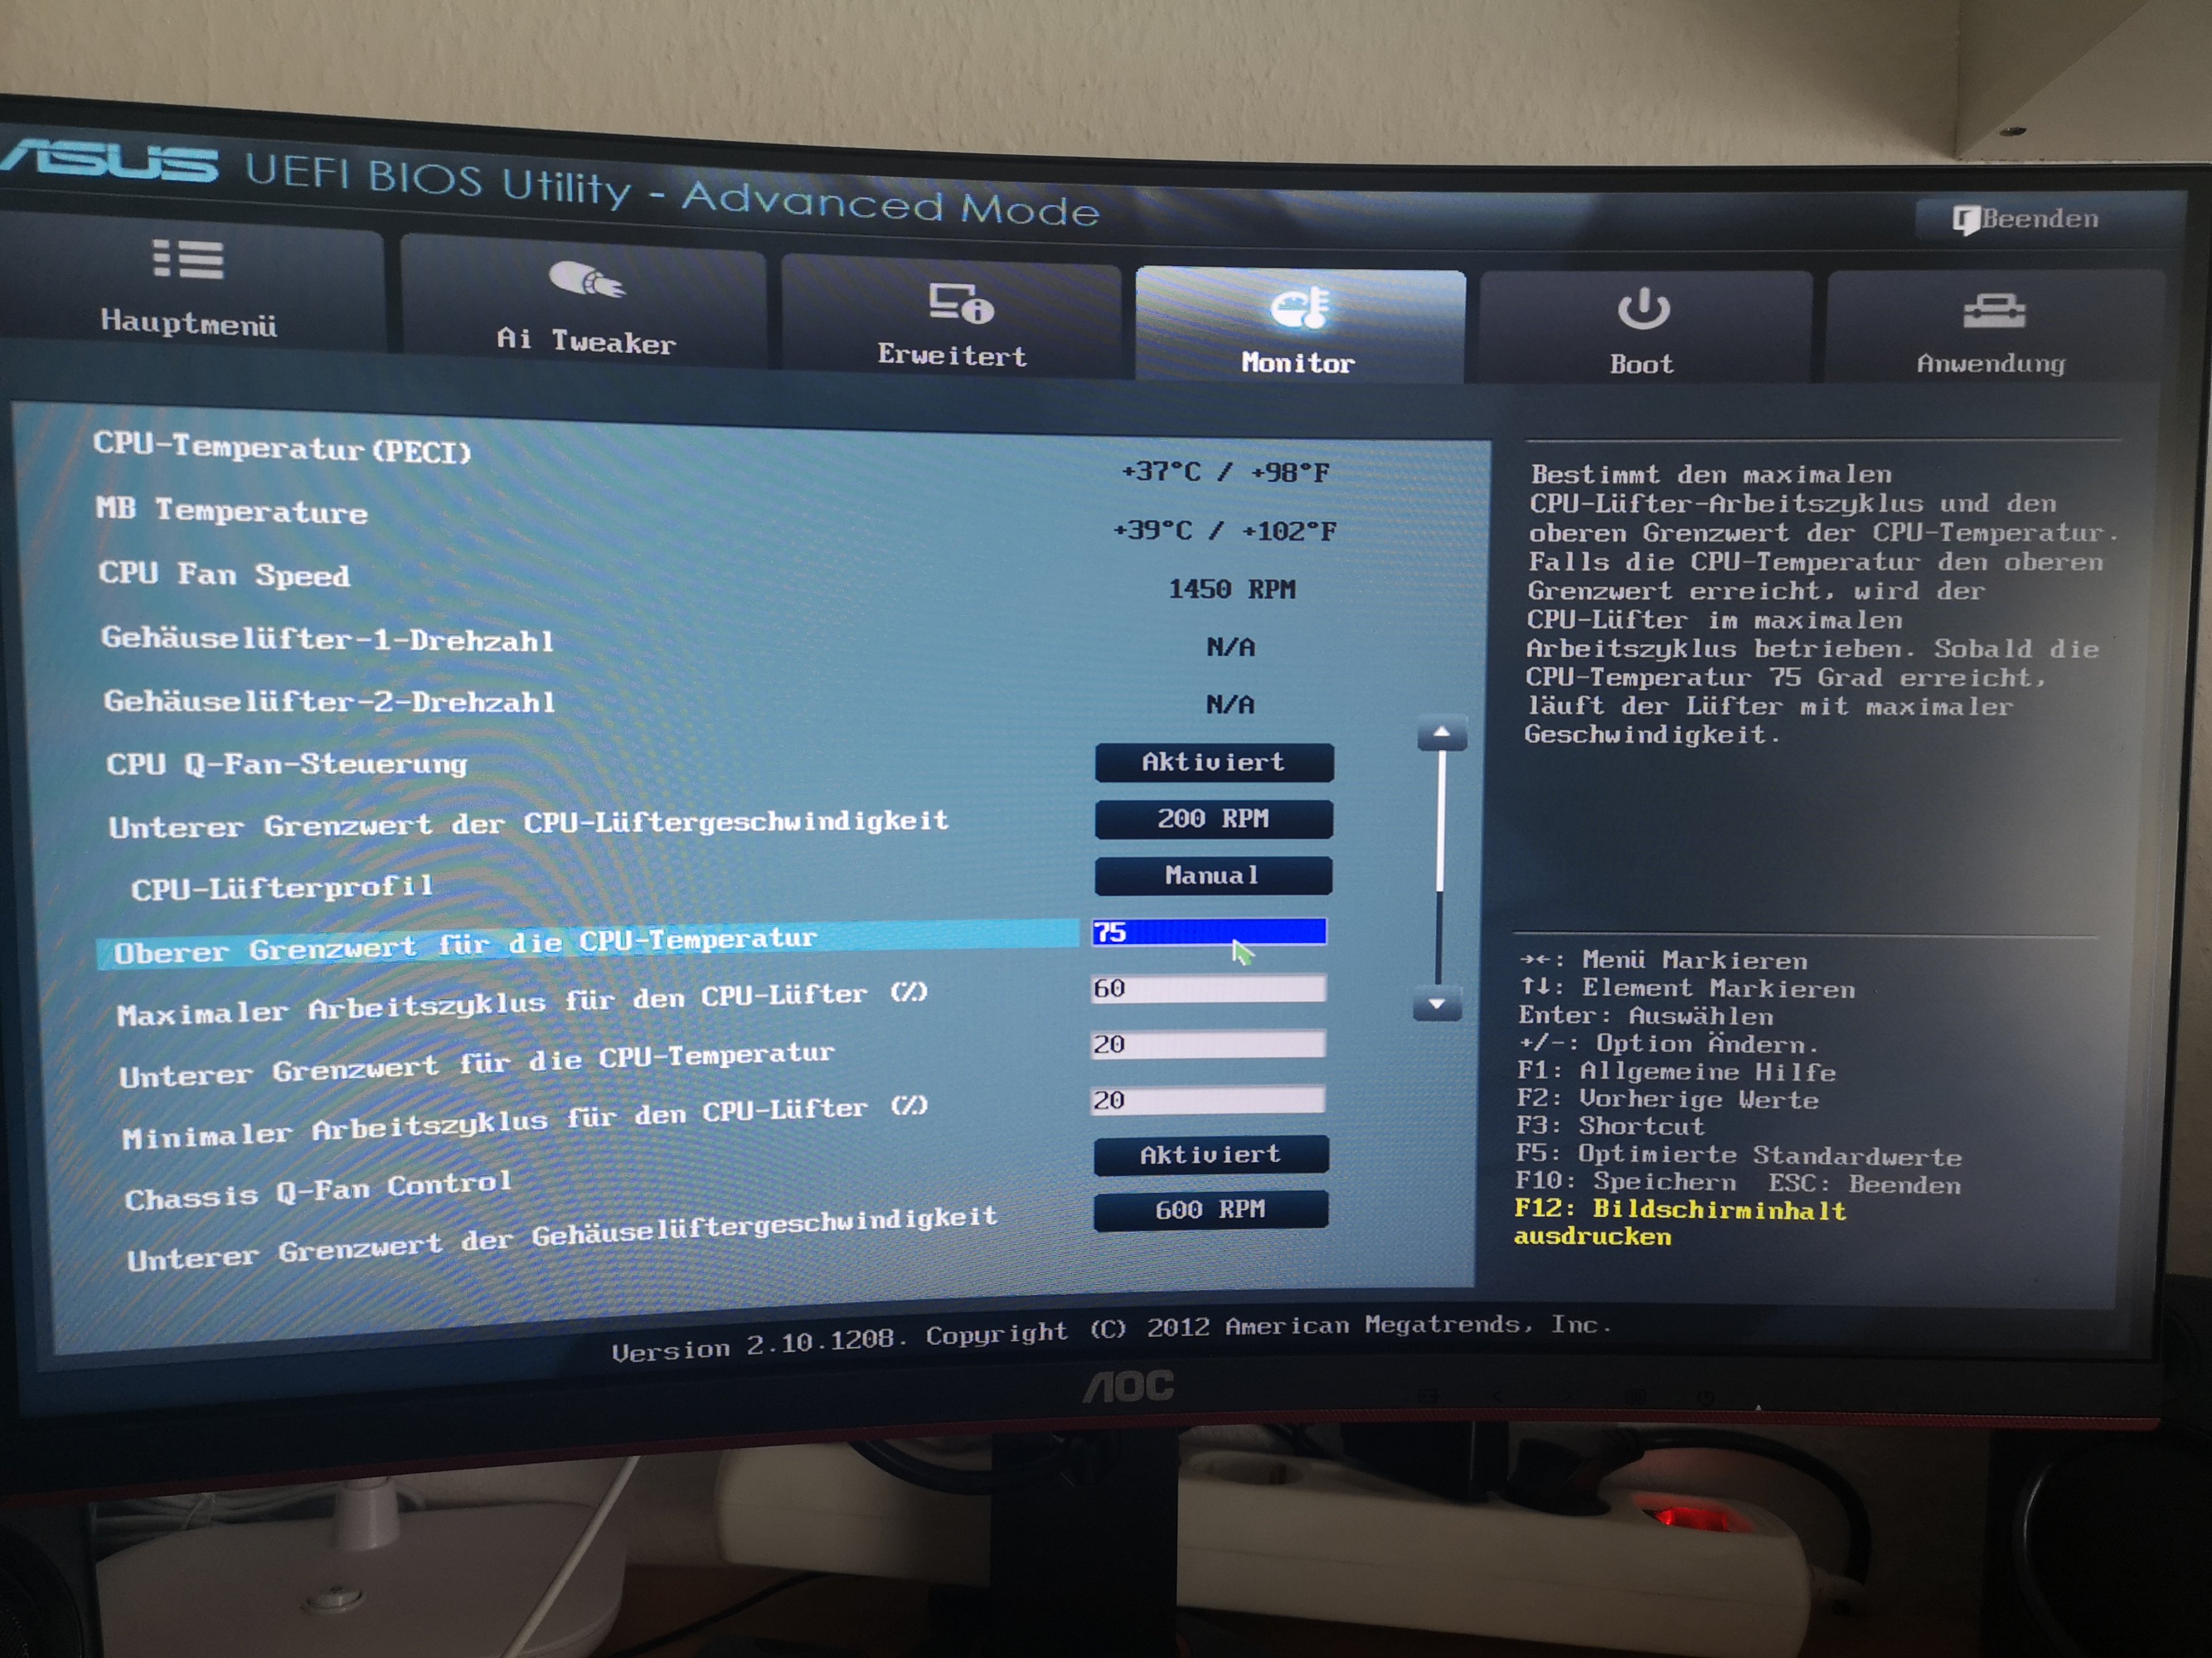Click the Monitor thermometer gauge icon
This screenshot has width=2212, height=1658.
[1299, 308]
